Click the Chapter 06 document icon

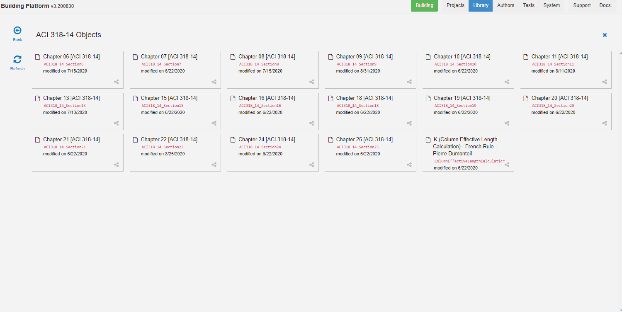point(38,57)
